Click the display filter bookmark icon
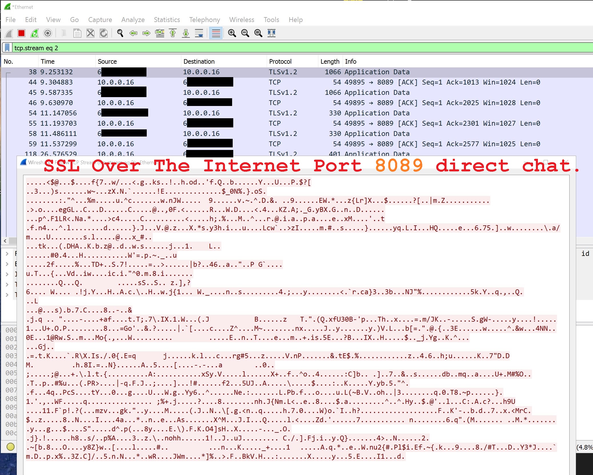The width and height of the screenshot is (593, 475). [x=7, y=48]
